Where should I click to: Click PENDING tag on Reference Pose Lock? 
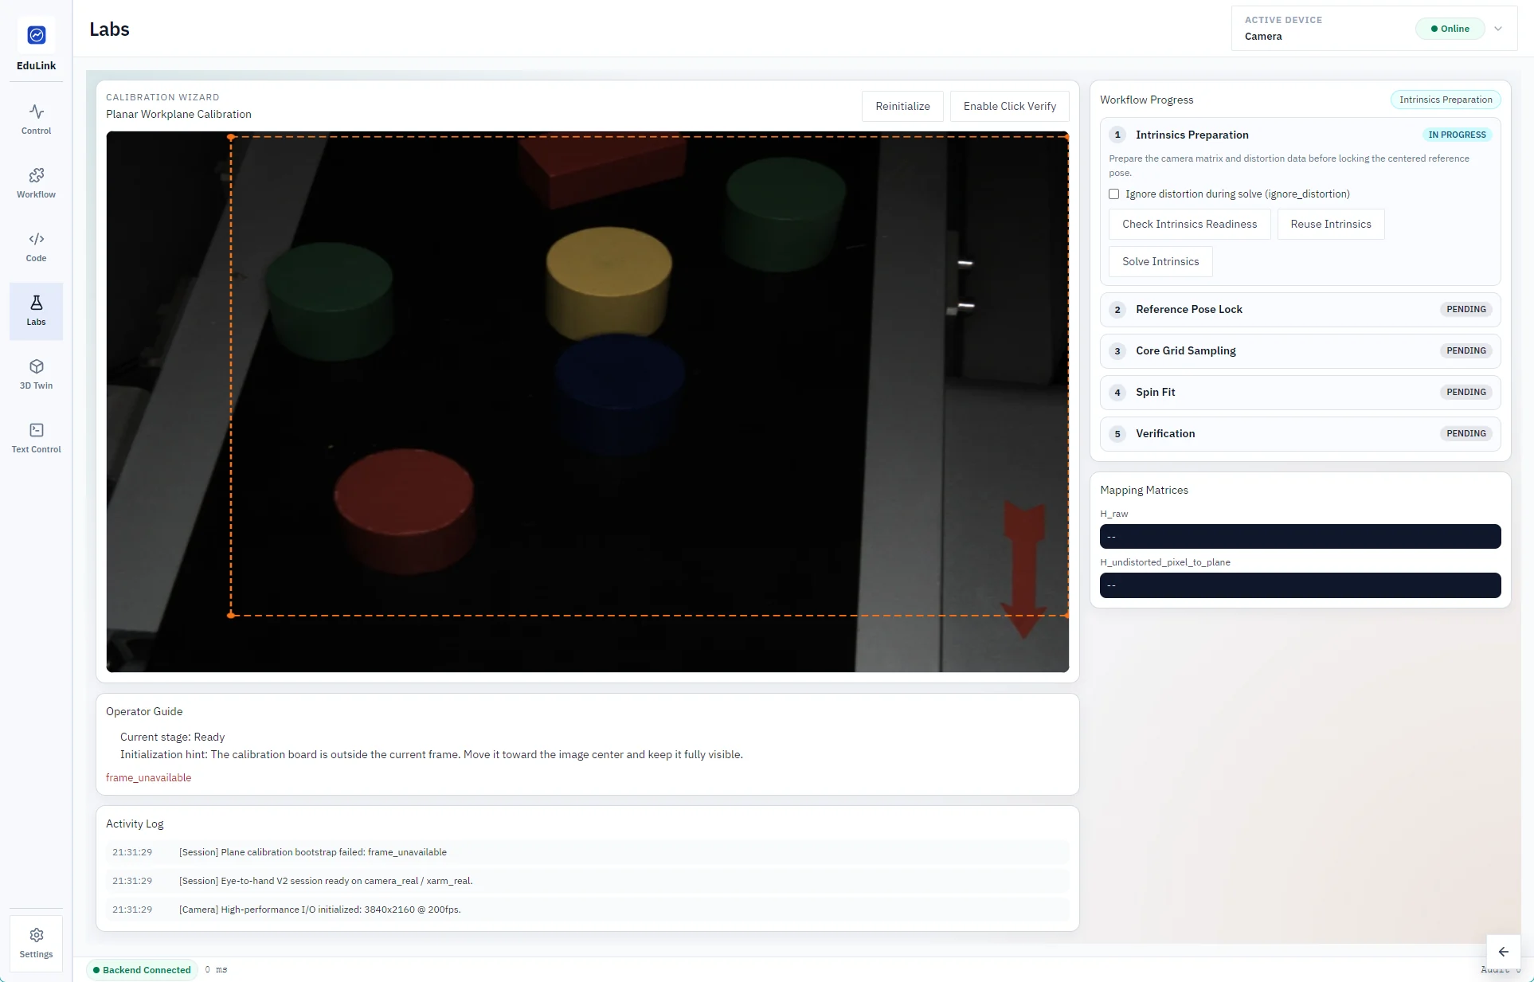1466,310
